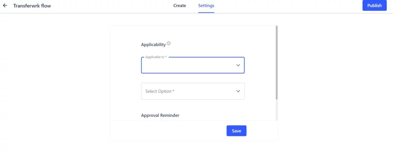Switch to the Create tab

[x=180, y=5]
